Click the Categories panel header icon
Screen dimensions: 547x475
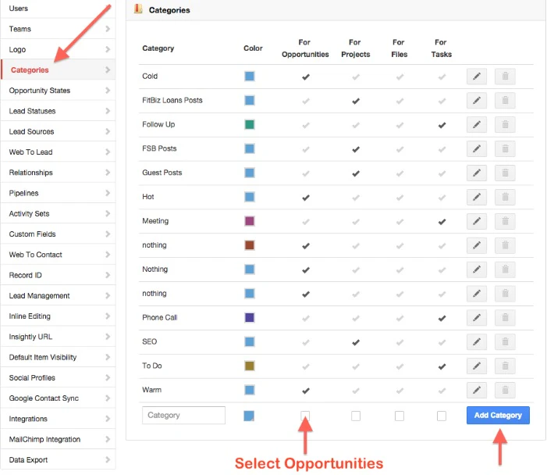[x=138, y=9]
